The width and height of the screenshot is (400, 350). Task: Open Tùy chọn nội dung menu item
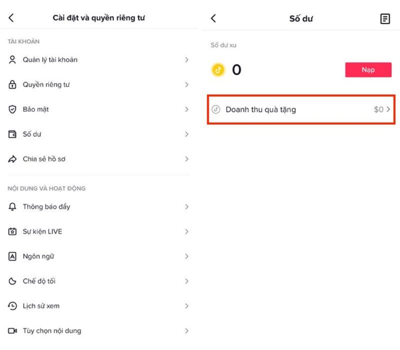pos(52,331)
